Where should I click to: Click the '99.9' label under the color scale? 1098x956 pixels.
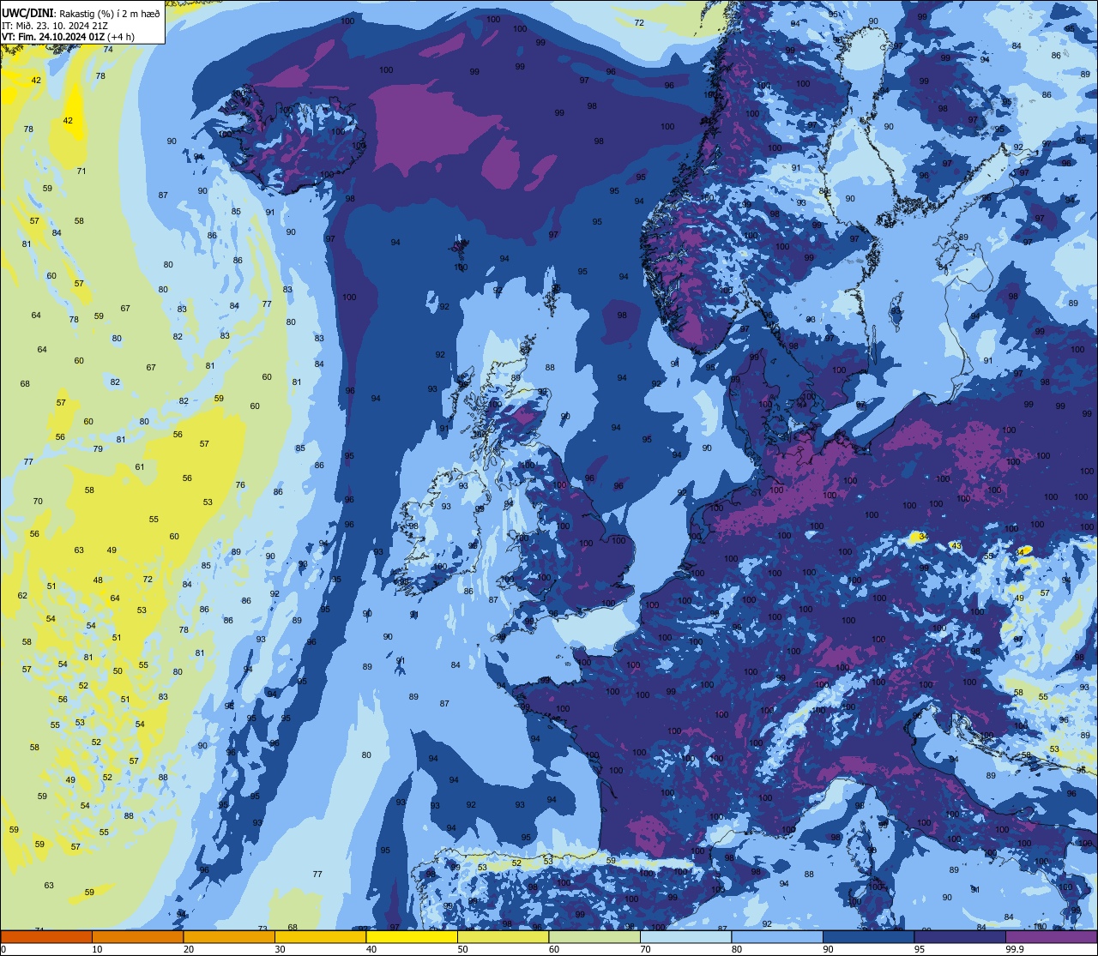pos(1015,949)
